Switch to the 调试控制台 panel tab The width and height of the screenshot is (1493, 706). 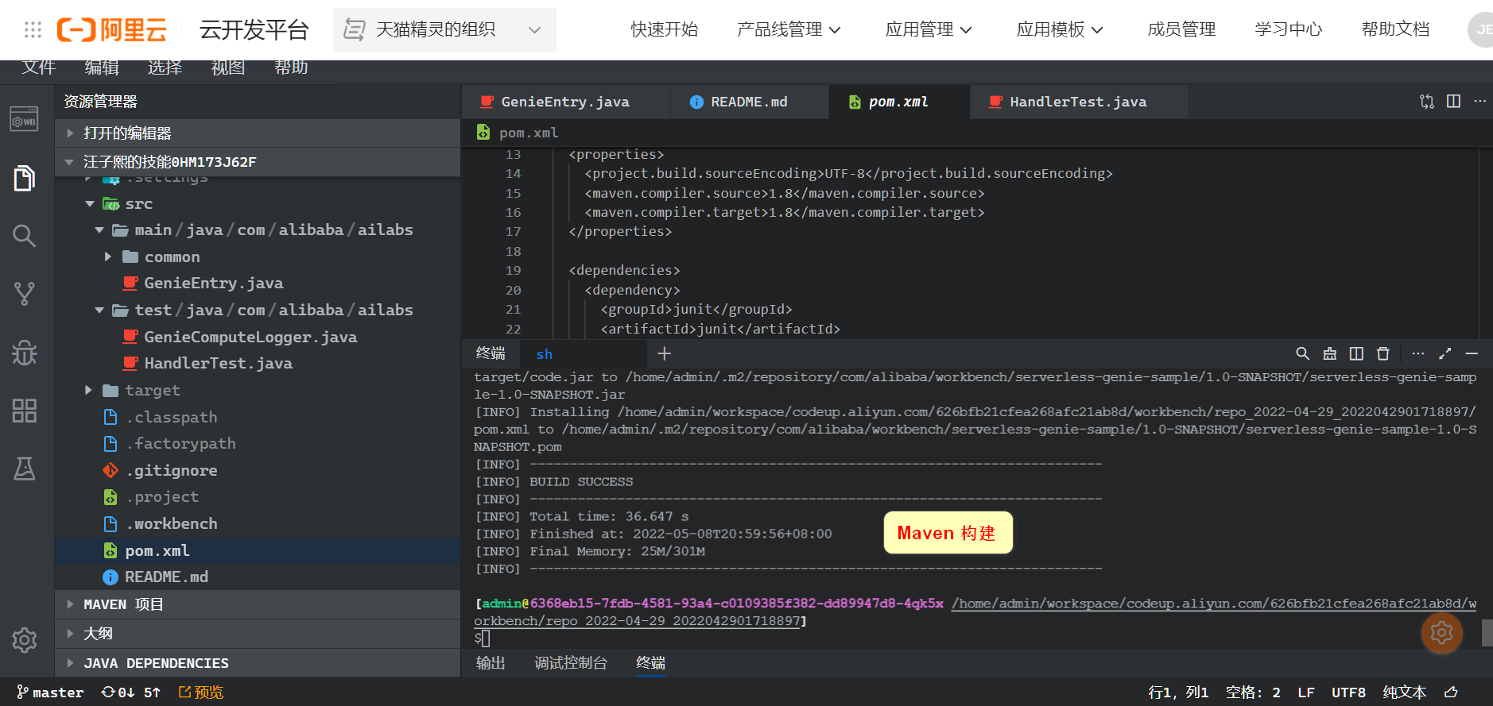coord(571,663)
